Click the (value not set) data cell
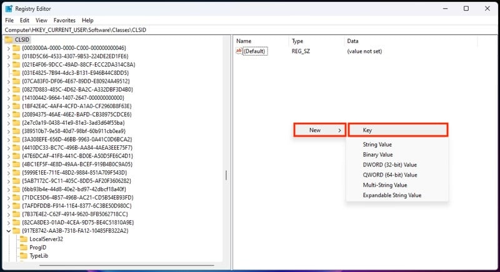 pos(364,51)
